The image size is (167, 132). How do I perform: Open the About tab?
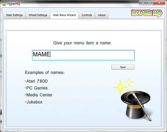102,15
